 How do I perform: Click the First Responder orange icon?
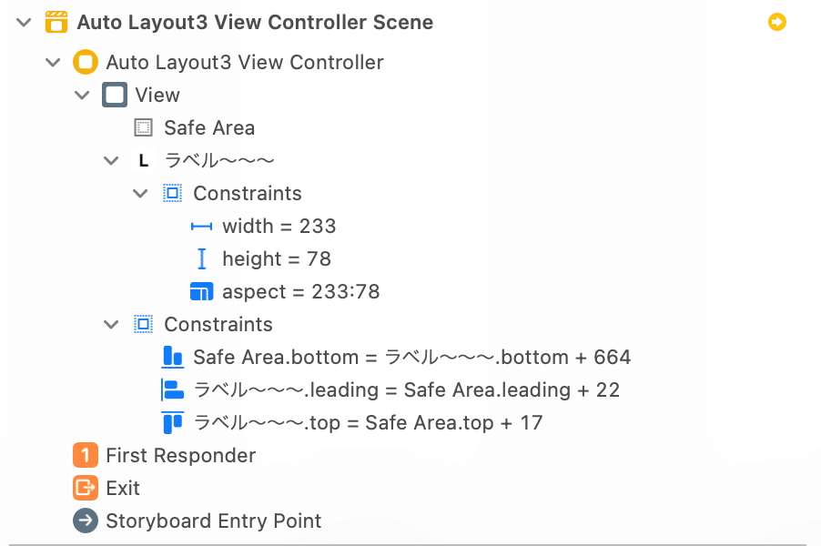[x=86, y=455]
